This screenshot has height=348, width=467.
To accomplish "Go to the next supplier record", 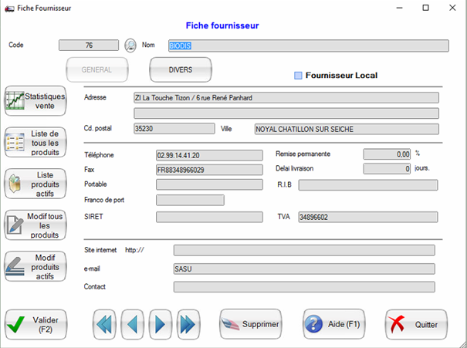I will (x=161, y=323).
